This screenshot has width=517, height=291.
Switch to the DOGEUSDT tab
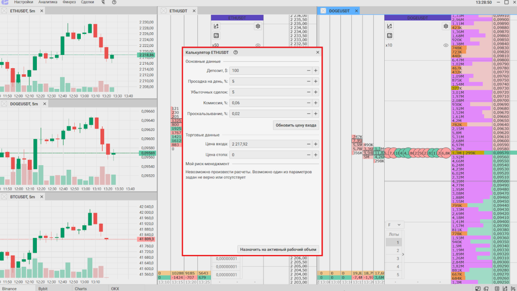pos(338,11)
